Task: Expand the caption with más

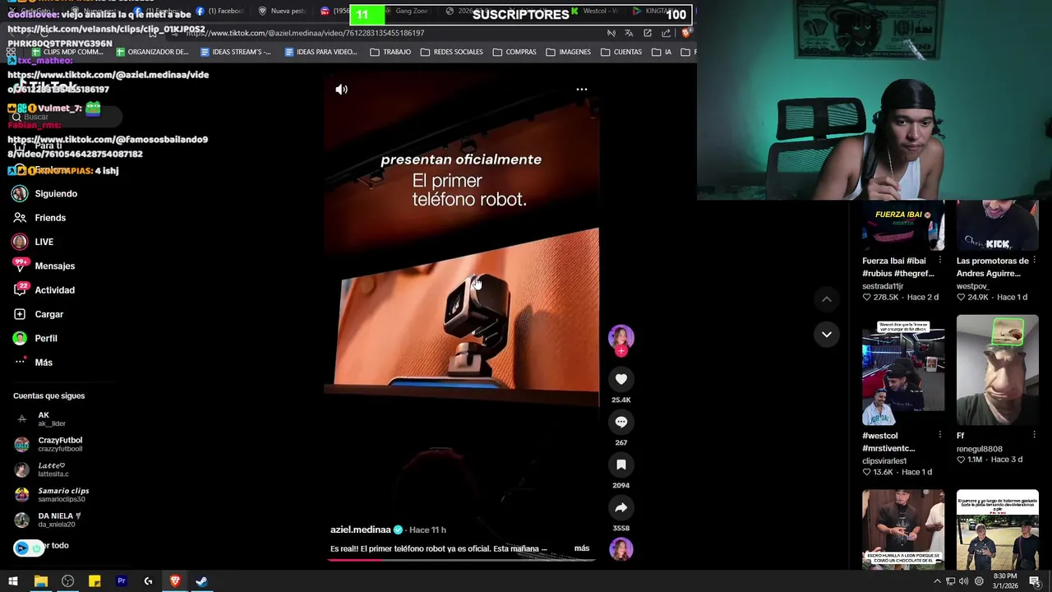Action: tap(582, 548)
